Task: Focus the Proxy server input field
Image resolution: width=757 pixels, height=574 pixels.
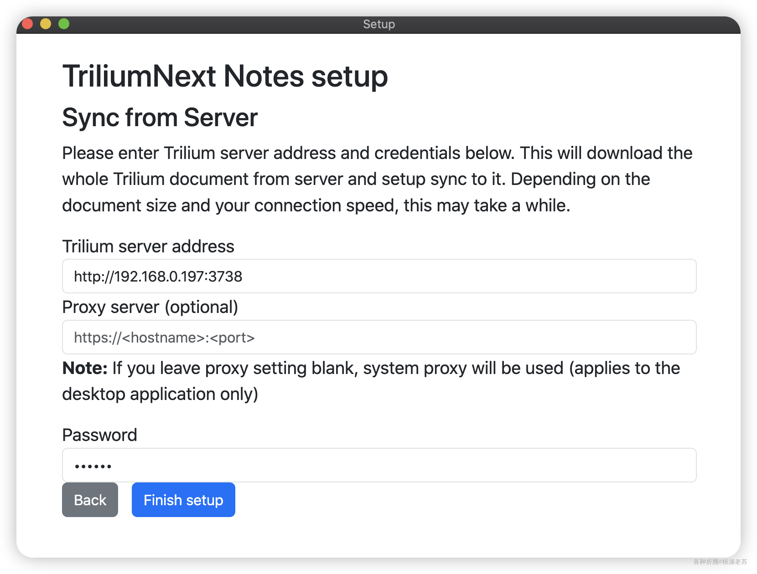Action: click(x=379, y=337)
